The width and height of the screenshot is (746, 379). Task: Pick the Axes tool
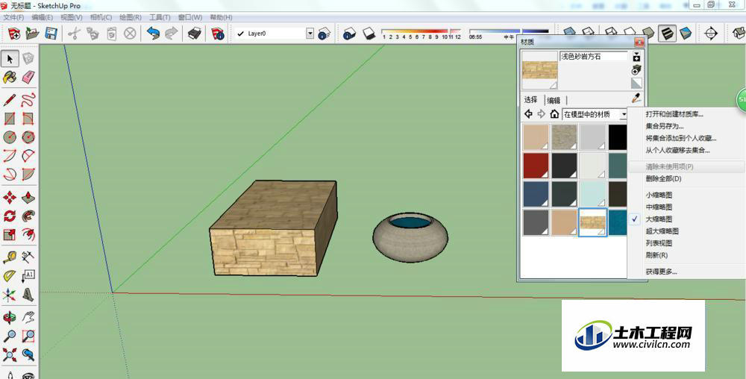10,295
